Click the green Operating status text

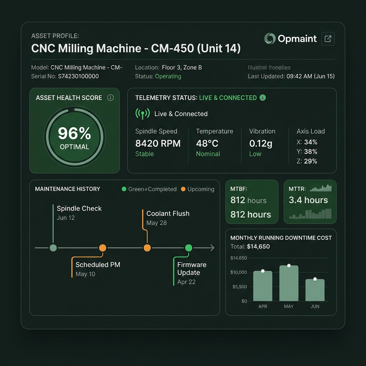click(x=168, y=76)
